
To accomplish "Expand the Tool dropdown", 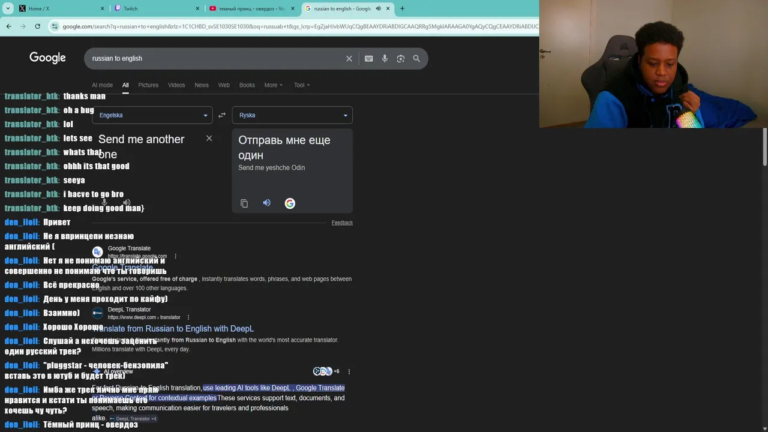I will [301, 85].
